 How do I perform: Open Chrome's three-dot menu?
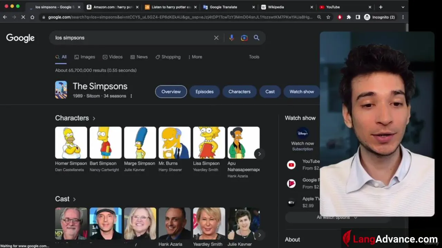403,17
